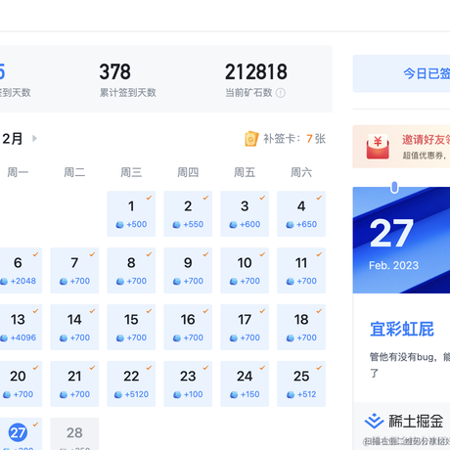Click the 周四 weekday header
Image resolution: width=450 pixels, height=450 pixels.
point(188,172)
